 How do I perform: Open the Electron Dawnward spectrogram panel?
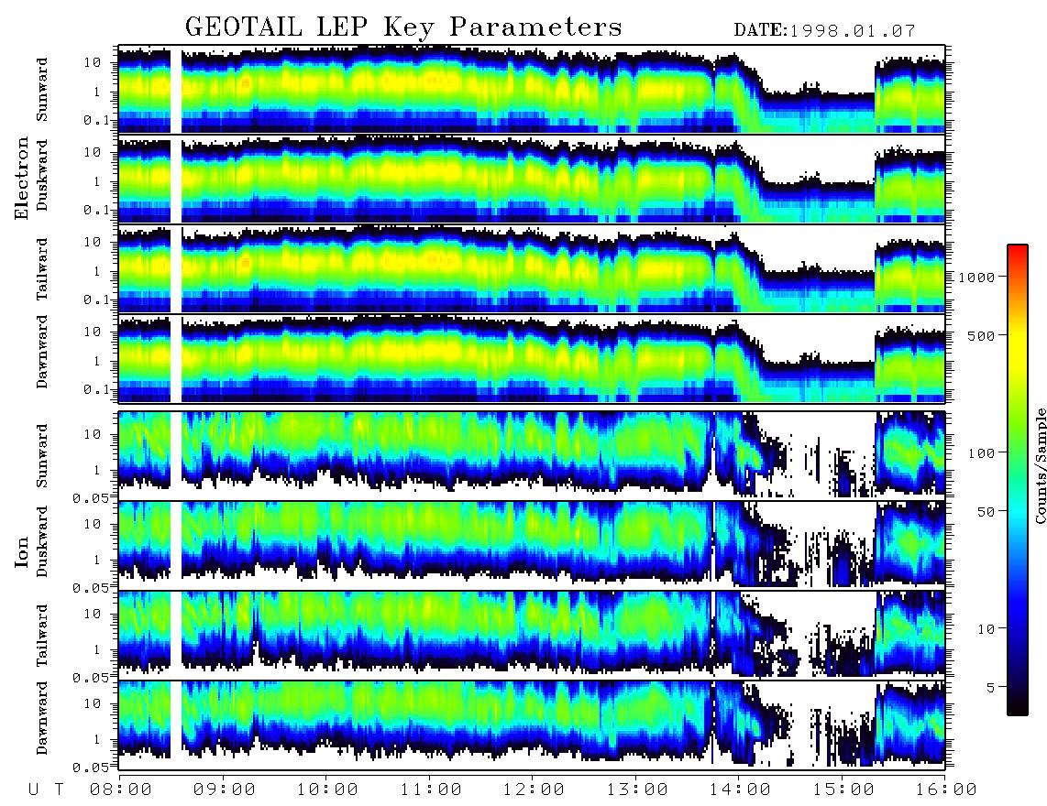coord(532,359)
